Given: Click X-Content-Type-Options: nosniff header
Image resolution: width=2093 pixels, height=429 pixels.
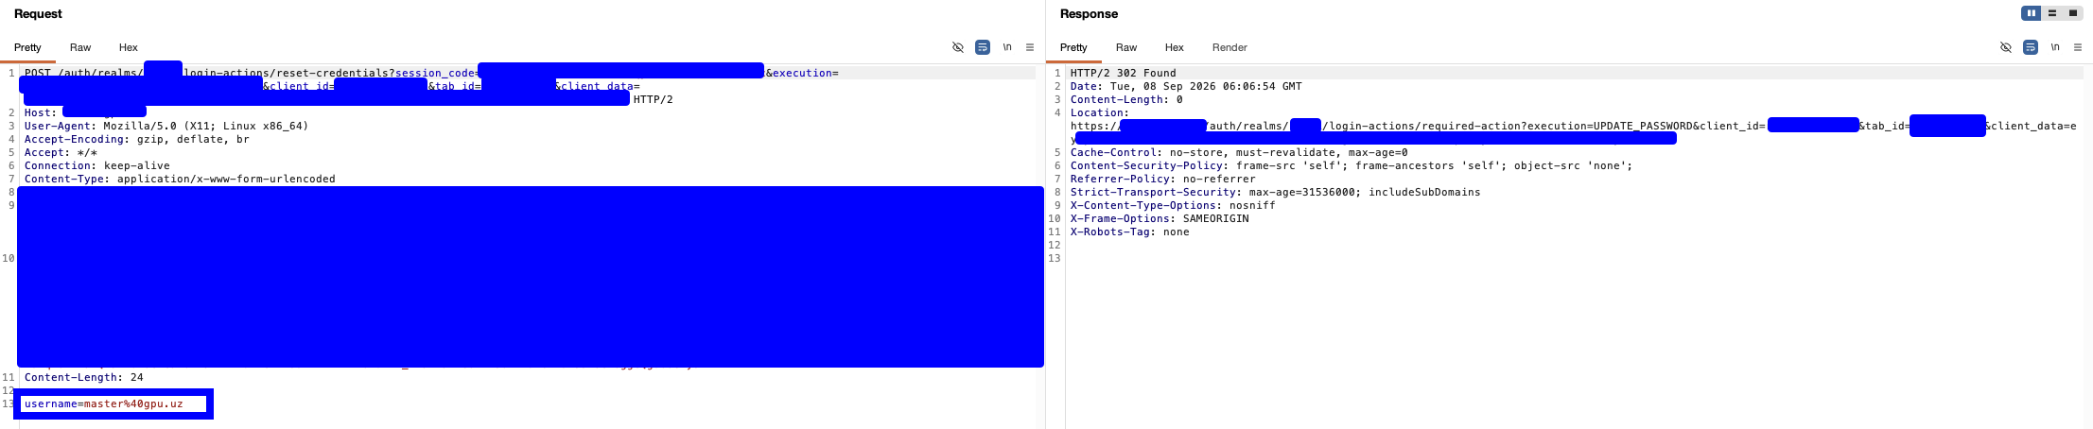Looking at the screenshot, I should pyautogui.click(x=1173, y=205).
